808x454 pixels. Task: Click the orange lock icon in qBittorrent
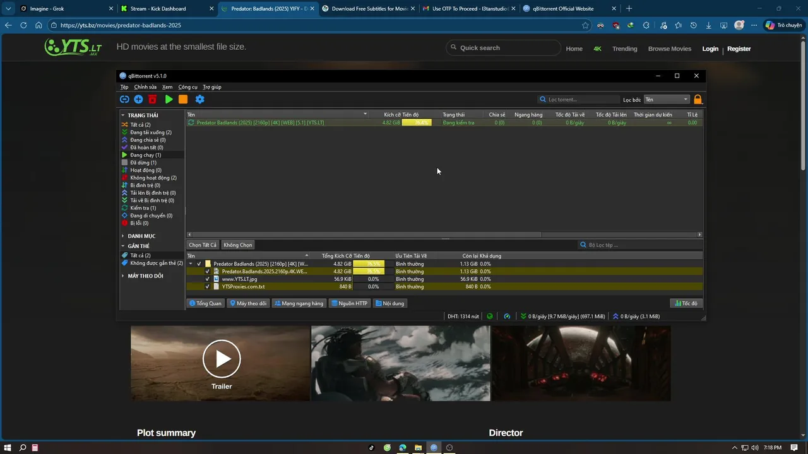(698, 99)
